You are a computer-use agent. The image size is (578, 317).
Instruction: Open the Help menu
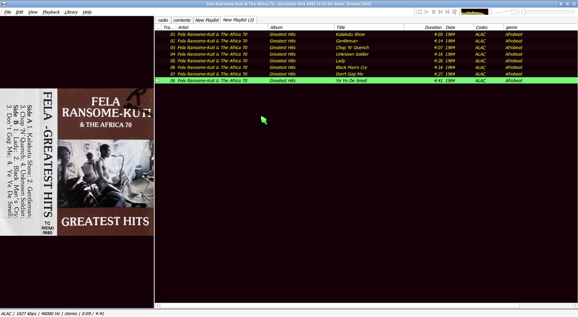click(87, 12)
